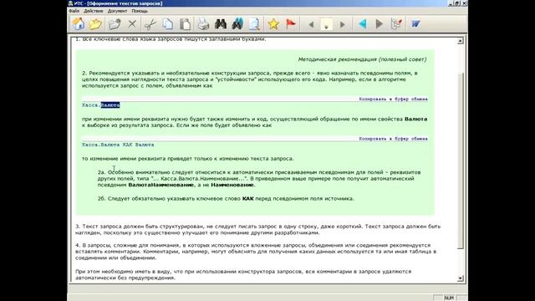This screenshot has width=535, height=301.
Task: Click the blue binoculars find-next icon
Action: click(237, 24)
